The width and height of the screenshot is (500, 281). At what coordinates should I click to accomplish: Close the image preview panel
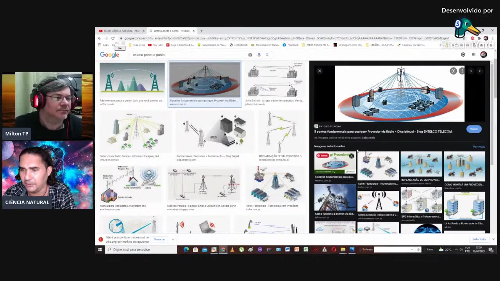click(320, 71)
